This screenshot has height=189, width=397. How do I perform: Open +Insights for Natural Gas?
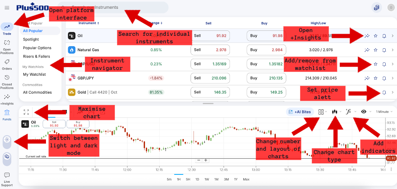[x=367, y=50]
